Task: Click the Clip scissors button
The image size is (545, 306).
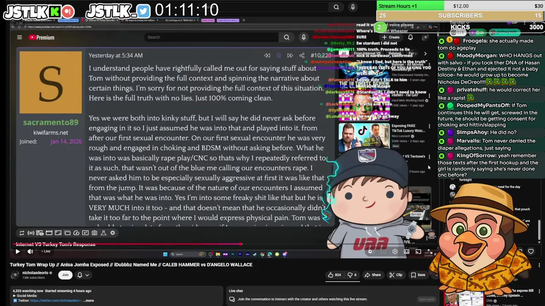Action: pos(396,275)
